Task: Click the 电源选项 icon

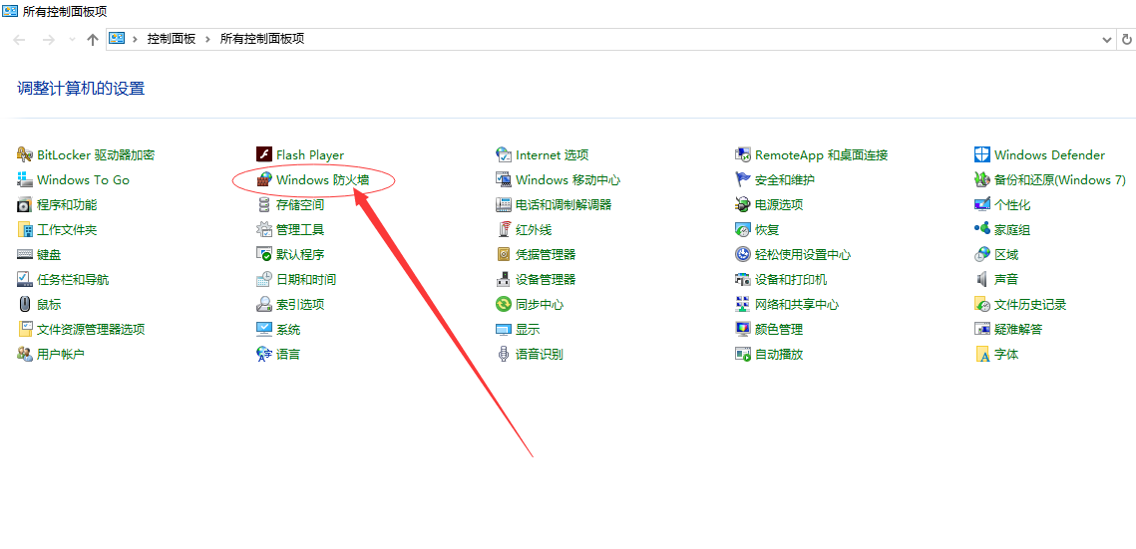Action: (743, 204)
